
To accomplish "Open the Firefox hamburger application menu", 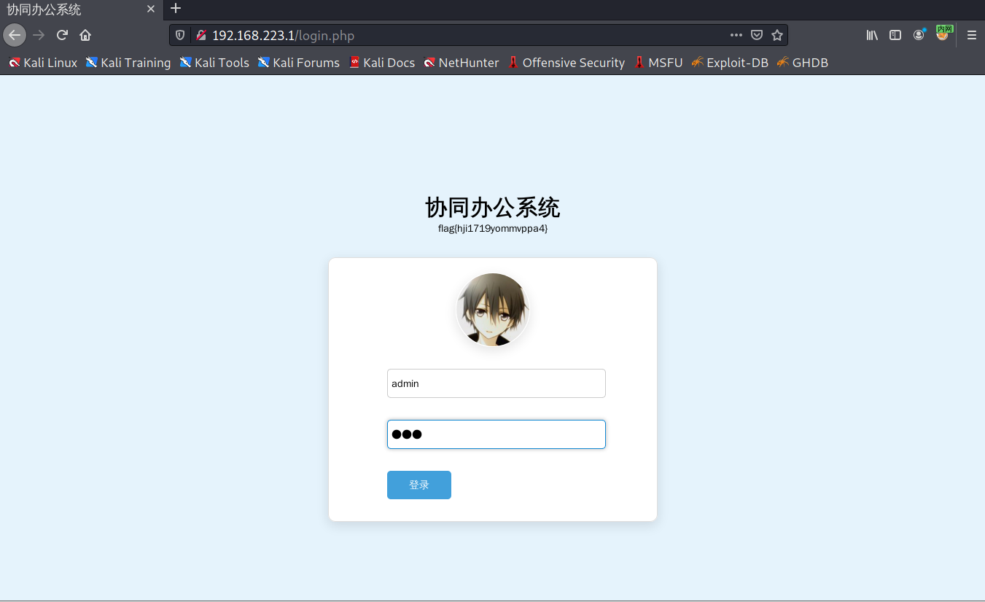I will click(971, 35).
